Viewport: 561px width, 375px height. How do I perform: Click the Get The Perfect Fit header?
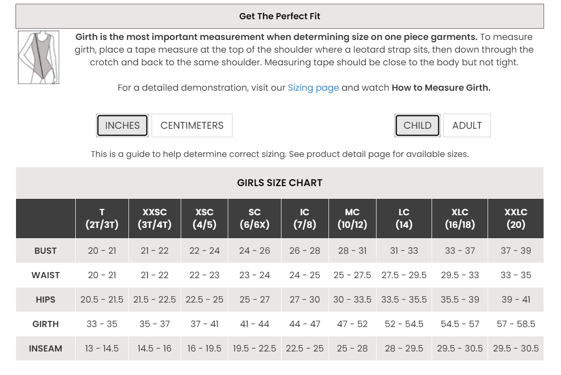(280, 16)
